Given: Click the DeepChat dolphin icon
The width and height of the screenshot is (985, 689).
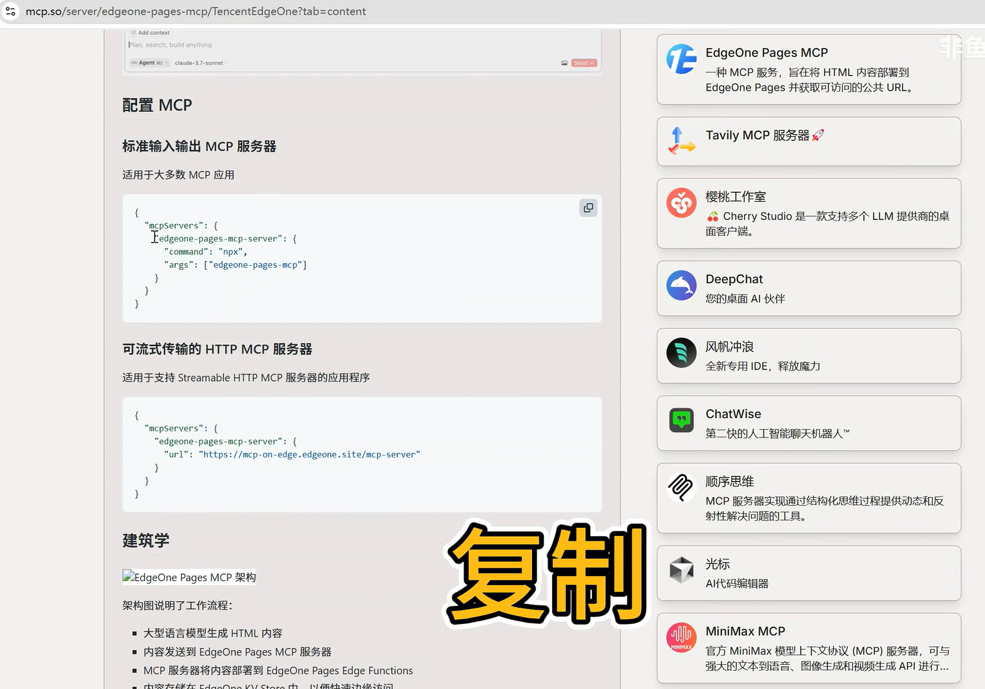Looking at the screenshot, I should pyautogui.click(x=681, y=286).
